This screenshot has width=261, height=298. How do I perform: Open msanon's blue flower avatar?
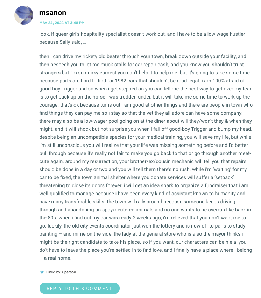click(x=24, y=15)
